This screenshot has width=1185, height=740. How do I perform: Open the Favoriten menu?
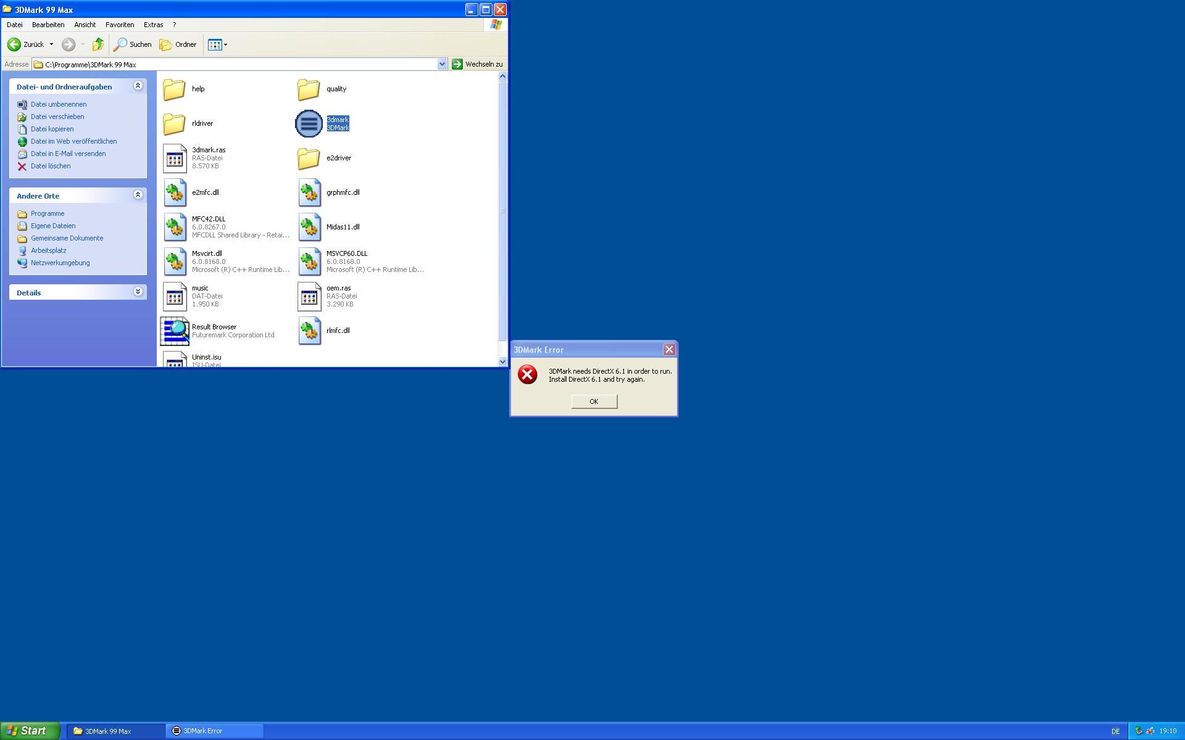pos(120,25)
